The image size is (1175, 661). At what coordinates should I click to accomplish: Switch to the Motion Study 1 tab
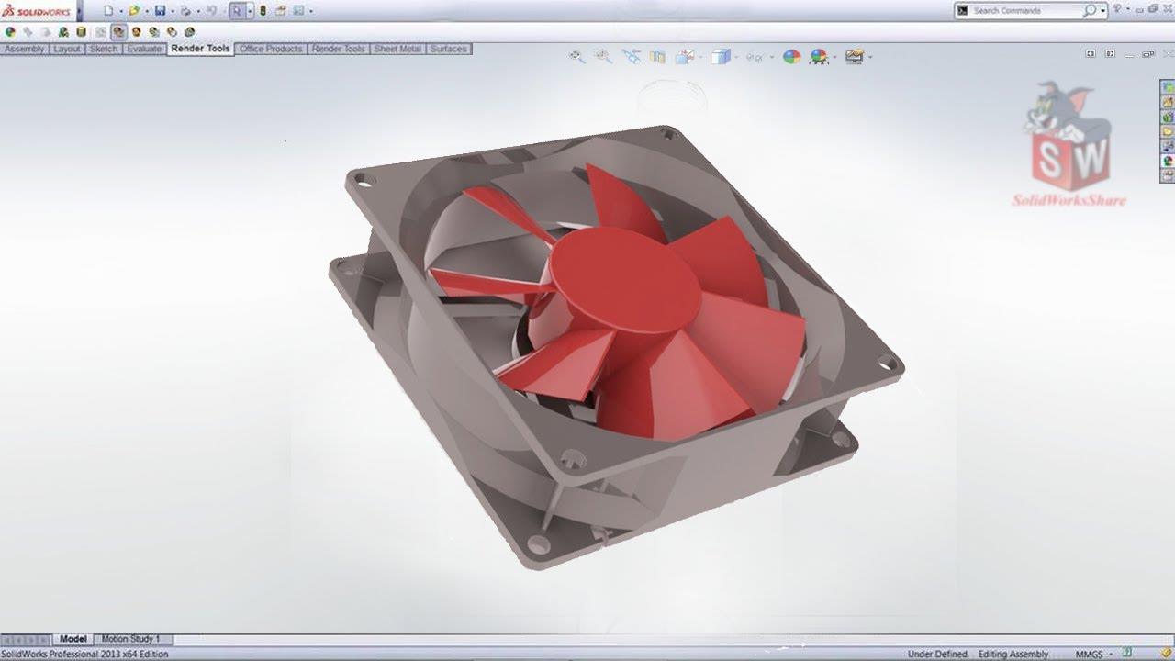pos(130,639)
